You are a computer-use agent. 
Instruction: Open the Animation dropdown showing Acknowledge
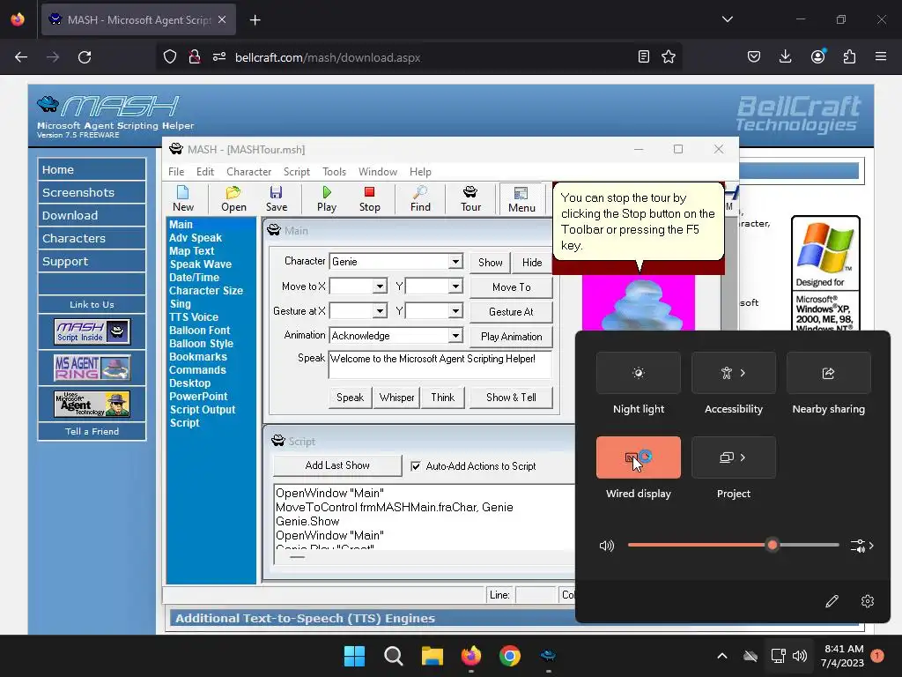(x=455, y=336)
